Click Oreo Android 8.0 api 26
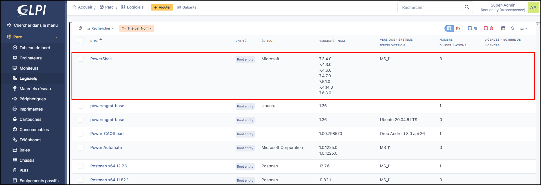 [402, 134]
